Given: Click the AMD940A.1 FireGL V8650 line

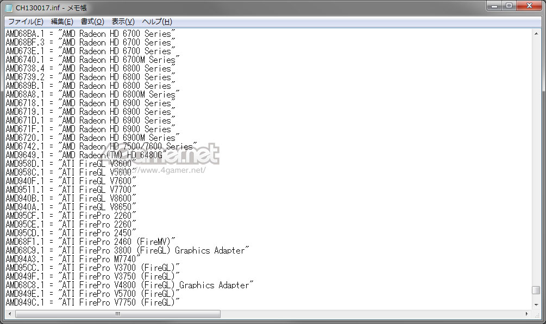Looking at the screenshot, I should (71, 208).
